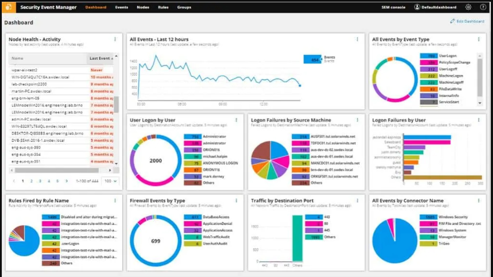493x277 pixels.
Task: Click the Node Health table scroll-down arrow
Action: click(x=117, y=163)
